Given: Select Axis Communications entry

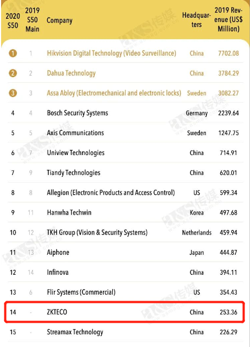Looking at the screenshot, I should (75, 133).
